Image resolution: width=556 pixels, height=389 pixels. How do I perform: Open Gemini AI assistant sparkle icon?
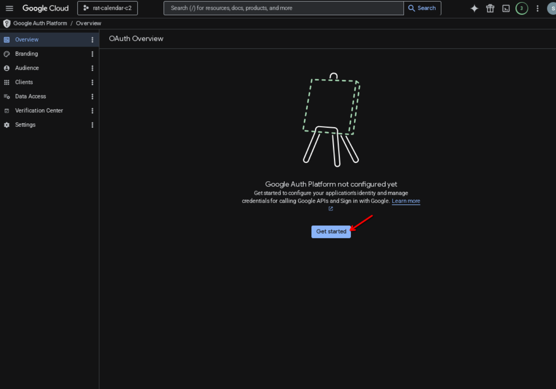pos(474,8)
